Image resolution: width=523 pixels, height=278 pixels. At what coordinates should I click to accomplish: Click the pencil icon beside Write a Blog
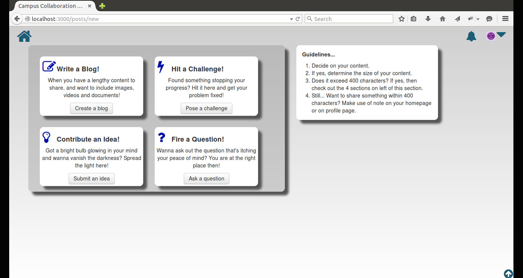(49, 66)
